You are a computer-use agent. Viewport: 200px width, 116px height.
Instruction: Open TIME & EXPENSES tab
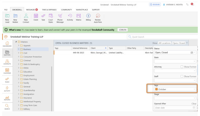click(x=49, y=10)
